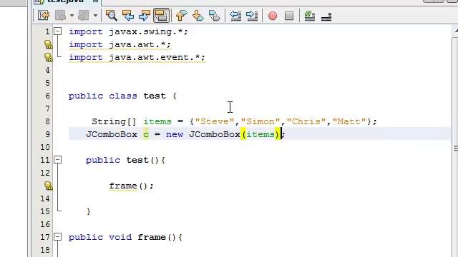Image resolution: width=458 pixels, height=257 pixels.
Task: Click the "frame();" call on line 13
Action: pos(131,186)
